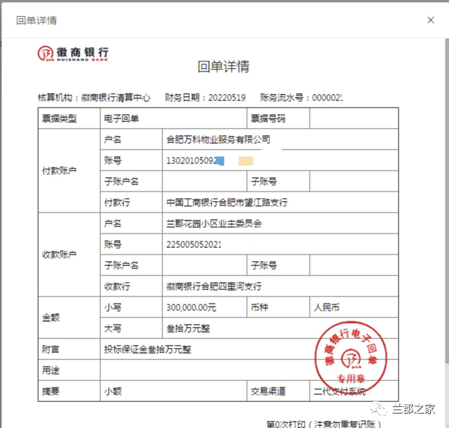Click the 人民币 currency cell
Screen dimensions: 449x428
tap(354, 307)
